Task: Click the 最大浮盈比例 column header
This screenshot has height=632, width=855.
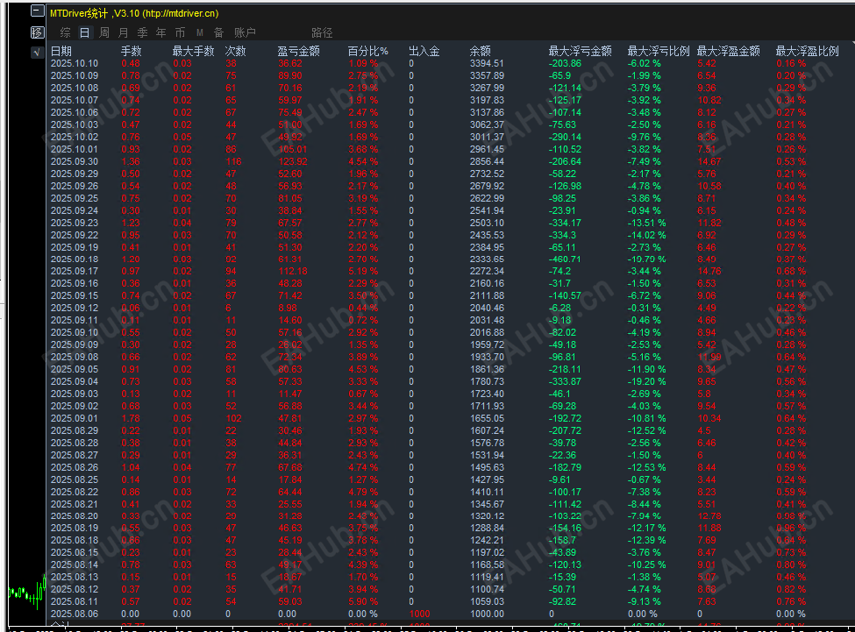Action: (x=807, y=51)
